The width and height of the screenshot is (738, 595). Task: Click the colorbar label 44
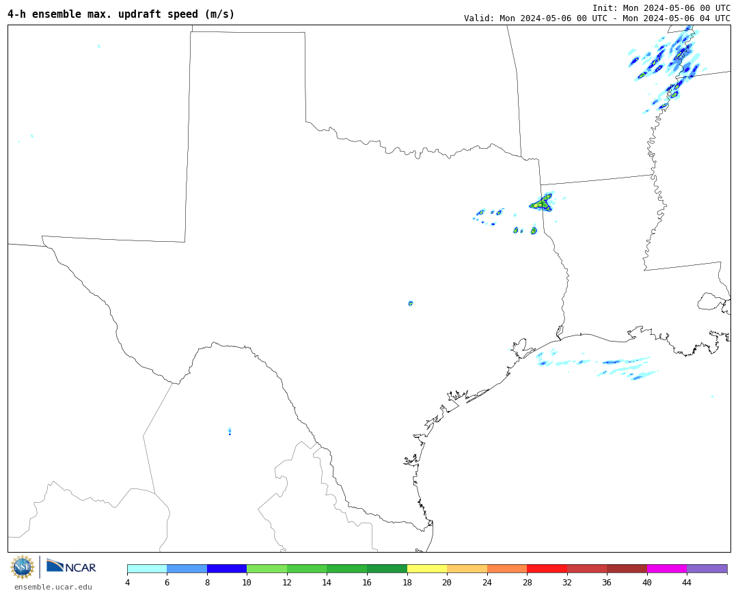coord(687,582)
